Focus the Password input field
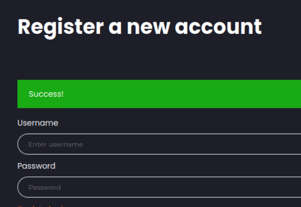 tap(158, 187)
